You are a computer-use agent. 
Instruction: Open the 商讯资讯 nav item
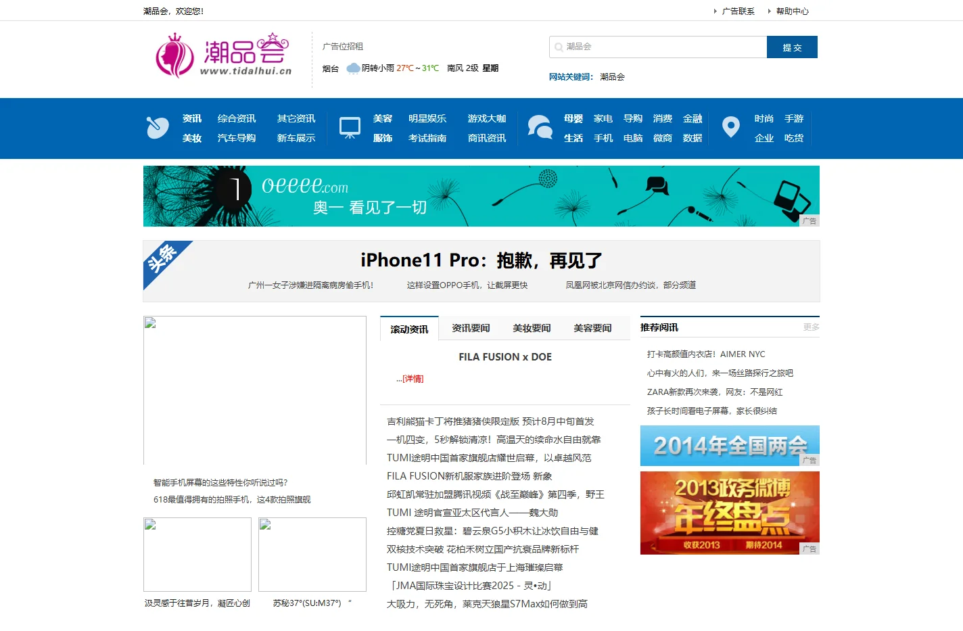(487, 138)
